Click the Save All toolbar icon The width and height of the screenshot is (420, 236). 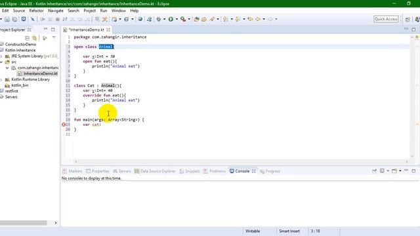tap(14, 19)
